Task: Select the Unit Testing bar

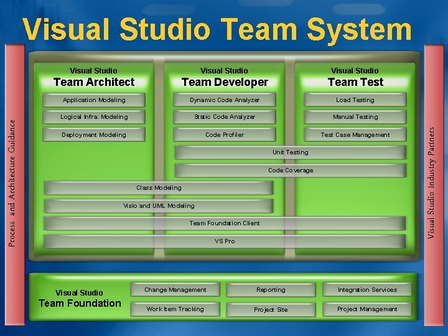Action: coord(291,152)
